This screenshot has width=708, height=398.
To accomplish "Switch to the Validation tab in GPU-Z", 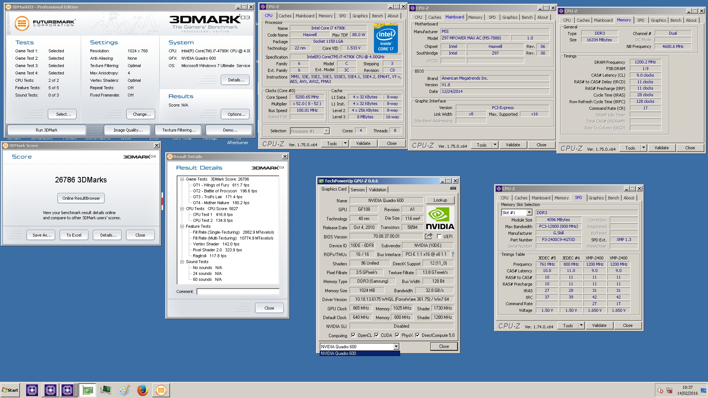I will click(x=378, y=190).
